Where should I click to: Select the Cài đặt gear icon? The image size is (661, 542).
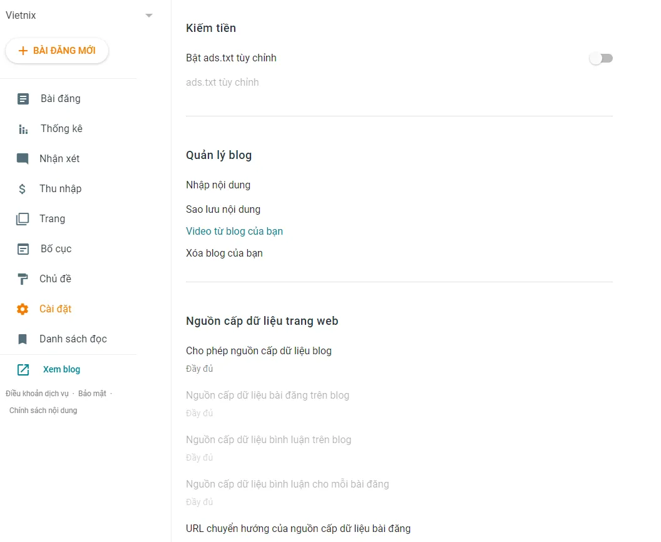click(x=23, y=309)
